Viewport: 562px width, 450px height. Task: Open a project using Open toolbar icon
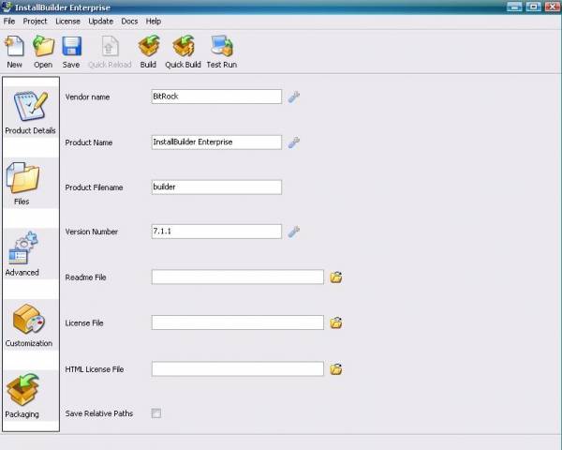click(x=43, y=52)
